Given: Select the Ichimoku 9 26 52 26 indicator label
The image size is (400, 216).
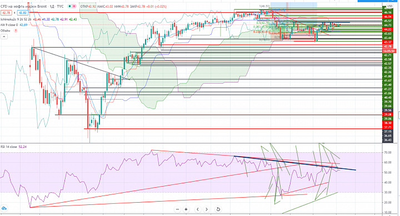Looking at the screenshot, I should pos(16,19).
